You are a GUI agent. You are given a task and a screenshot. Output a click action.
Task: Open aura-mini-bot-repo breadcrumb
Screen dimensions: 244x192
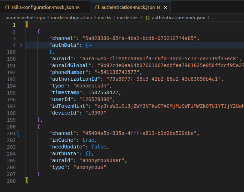pyautogui.click(x=25, y=18)
